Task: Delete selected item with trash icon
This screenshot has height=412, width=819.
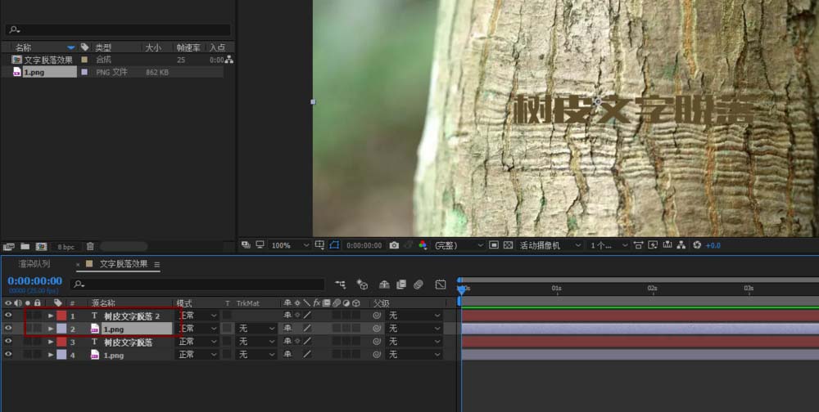Action: (90, 247)
